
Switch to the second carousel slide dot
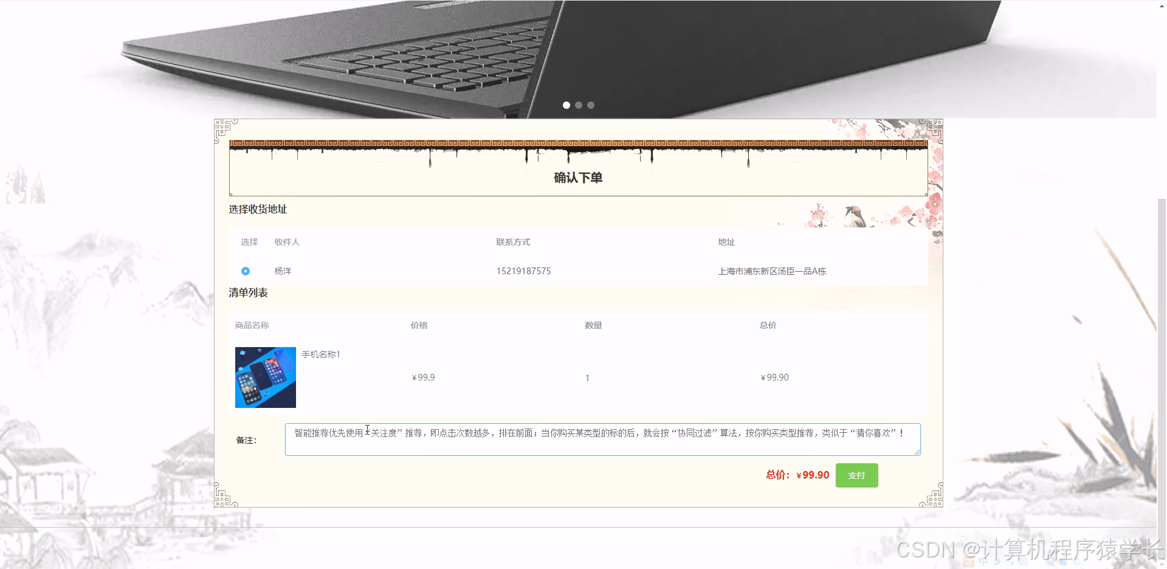coord(579,105)
